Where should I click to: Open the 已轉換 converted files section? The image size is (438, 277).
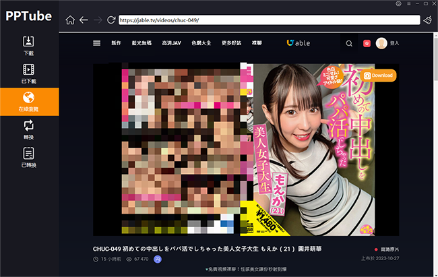[28, 157]
